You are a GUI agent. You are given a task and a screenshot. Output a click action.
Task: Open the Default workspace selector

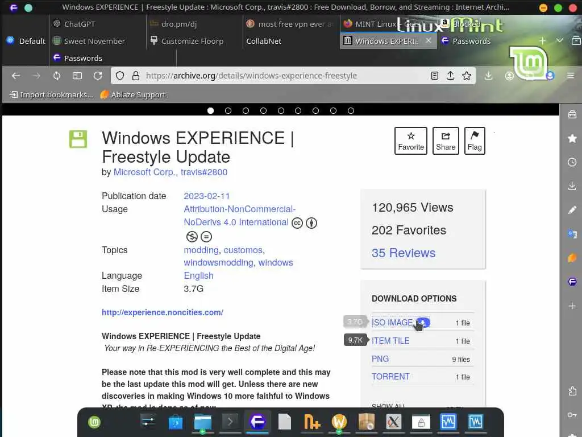pos(26,41)
